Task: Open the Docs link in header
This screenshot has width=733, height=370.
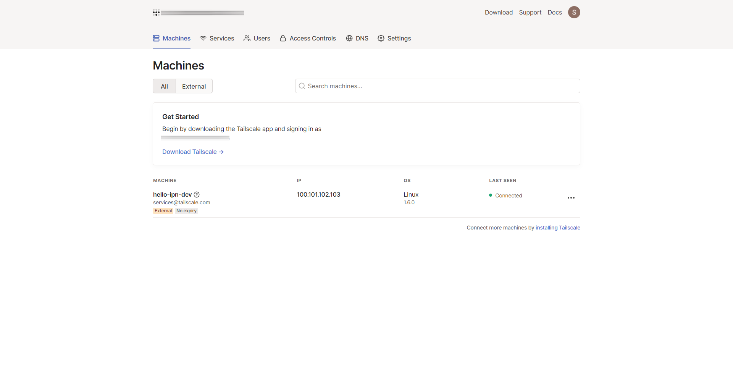Action: coord(554,12)
